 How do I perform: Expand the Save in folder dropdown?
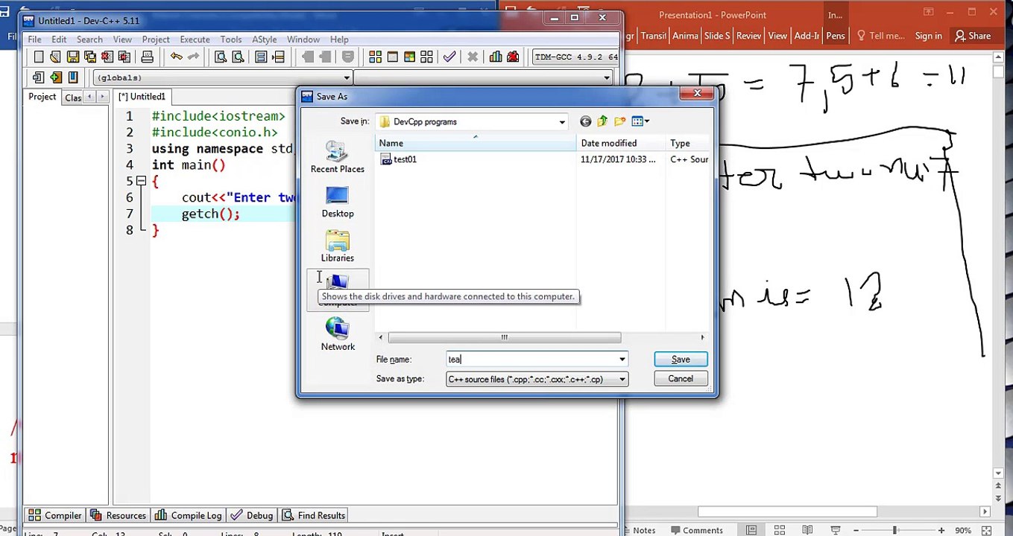(x=562, y=122)
